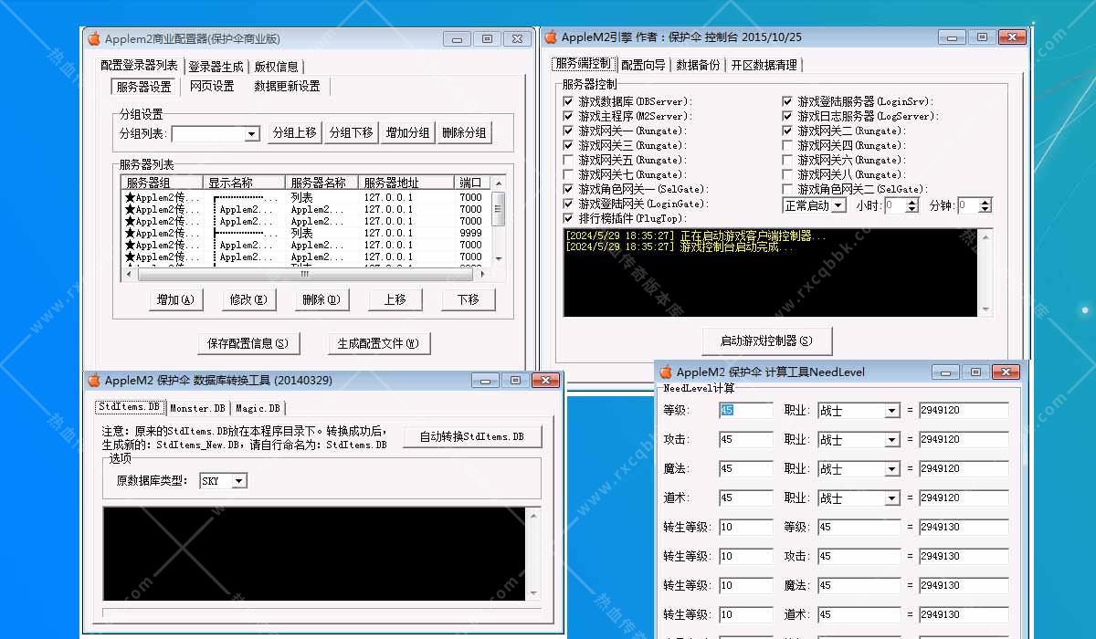The width and height of the screenshot is (1096, 639).
Task: Switch to 登录器生成 tab
Action: coord(216,67)
